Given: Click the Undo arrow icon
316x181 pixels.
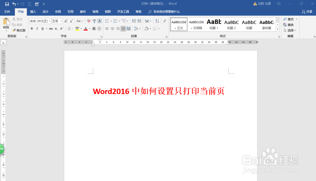Looking at the screenshot, I should coord(14,4).
